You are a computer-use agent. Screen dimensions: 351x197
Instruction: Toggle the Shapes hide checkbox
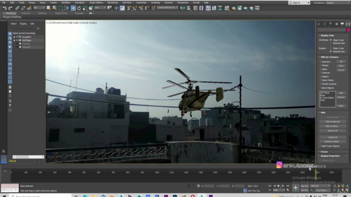tap(320, 66)
